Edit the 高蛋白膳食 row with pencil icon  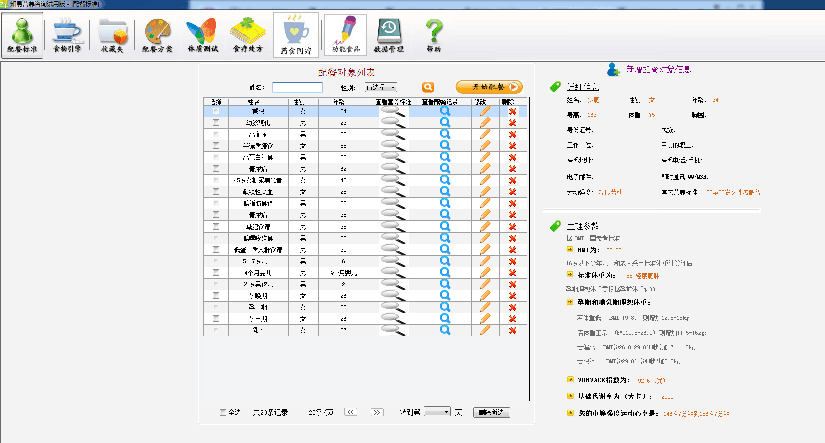coord(485,157)
